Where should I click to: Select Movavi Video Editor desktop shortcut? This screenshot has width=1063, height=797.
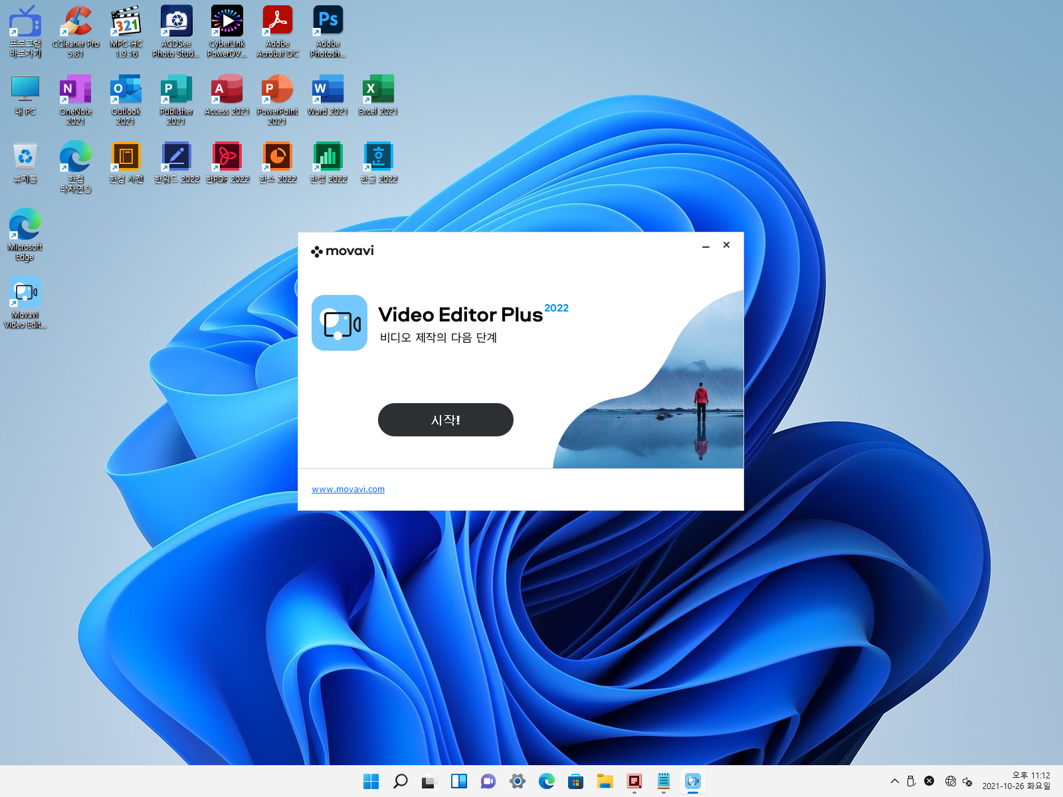[x=25, y=303]
